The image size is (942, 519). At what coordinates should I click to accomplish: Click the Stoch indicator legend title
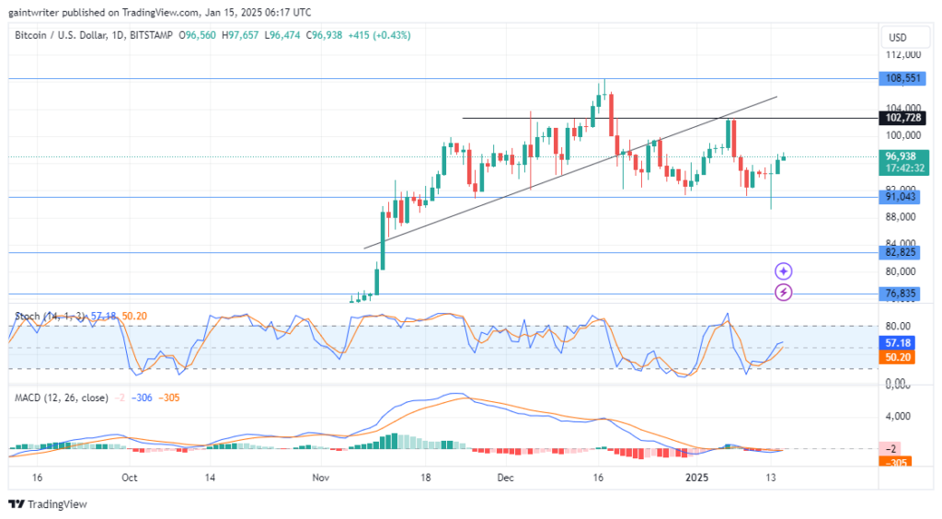(x=52, y=316)
